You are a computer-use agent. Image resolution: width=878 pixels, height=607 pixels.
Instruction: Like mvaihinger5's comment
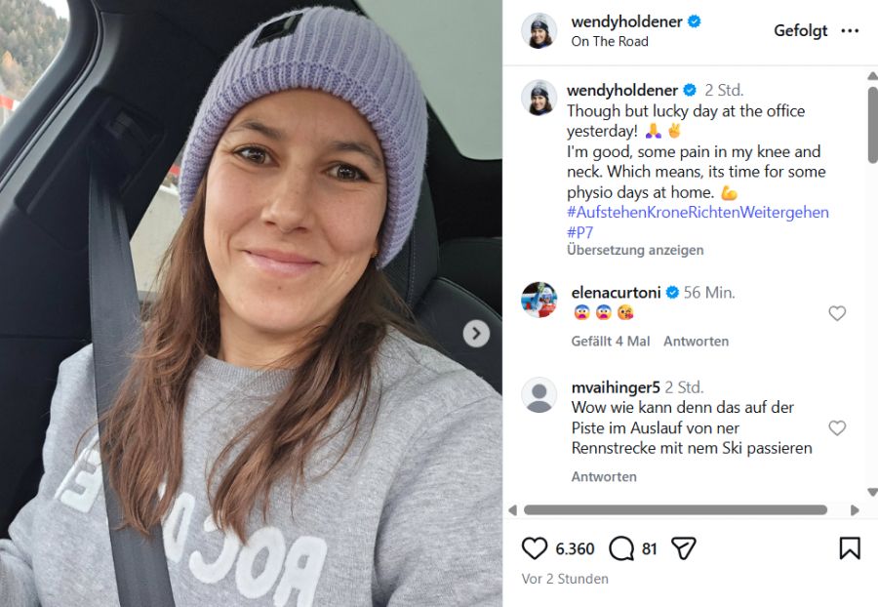pyautogui.click(x=837, y=427)
